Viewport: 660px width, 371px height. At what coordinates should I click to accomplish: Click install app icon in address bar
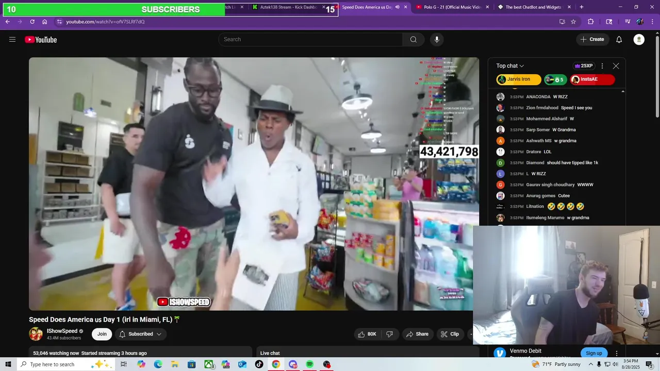pos(562,22)
